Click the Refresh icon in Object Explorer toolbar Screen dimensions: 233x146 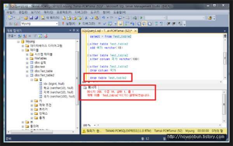[x=40, y=36]
